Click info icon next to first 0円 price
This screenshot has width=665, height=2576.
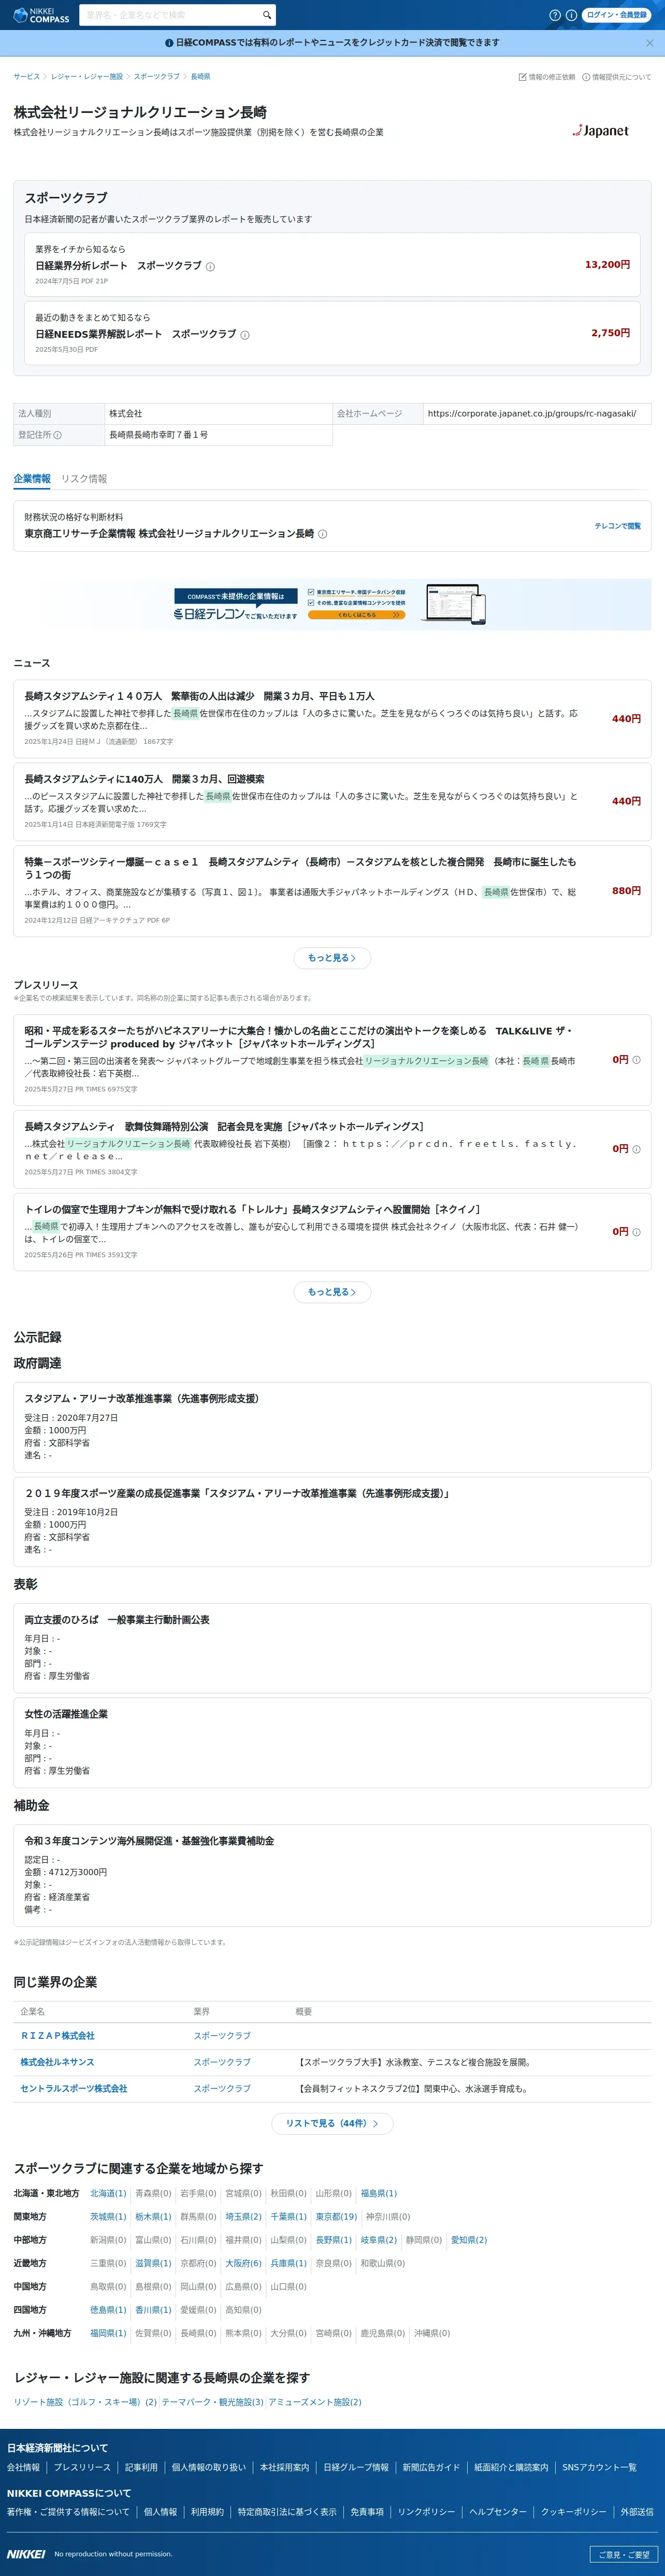[x=636, y=1059]
